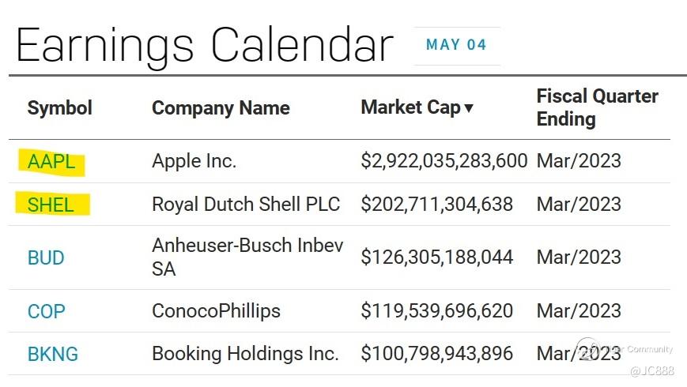Click the @JC888 watermark text

coord(651,371)
